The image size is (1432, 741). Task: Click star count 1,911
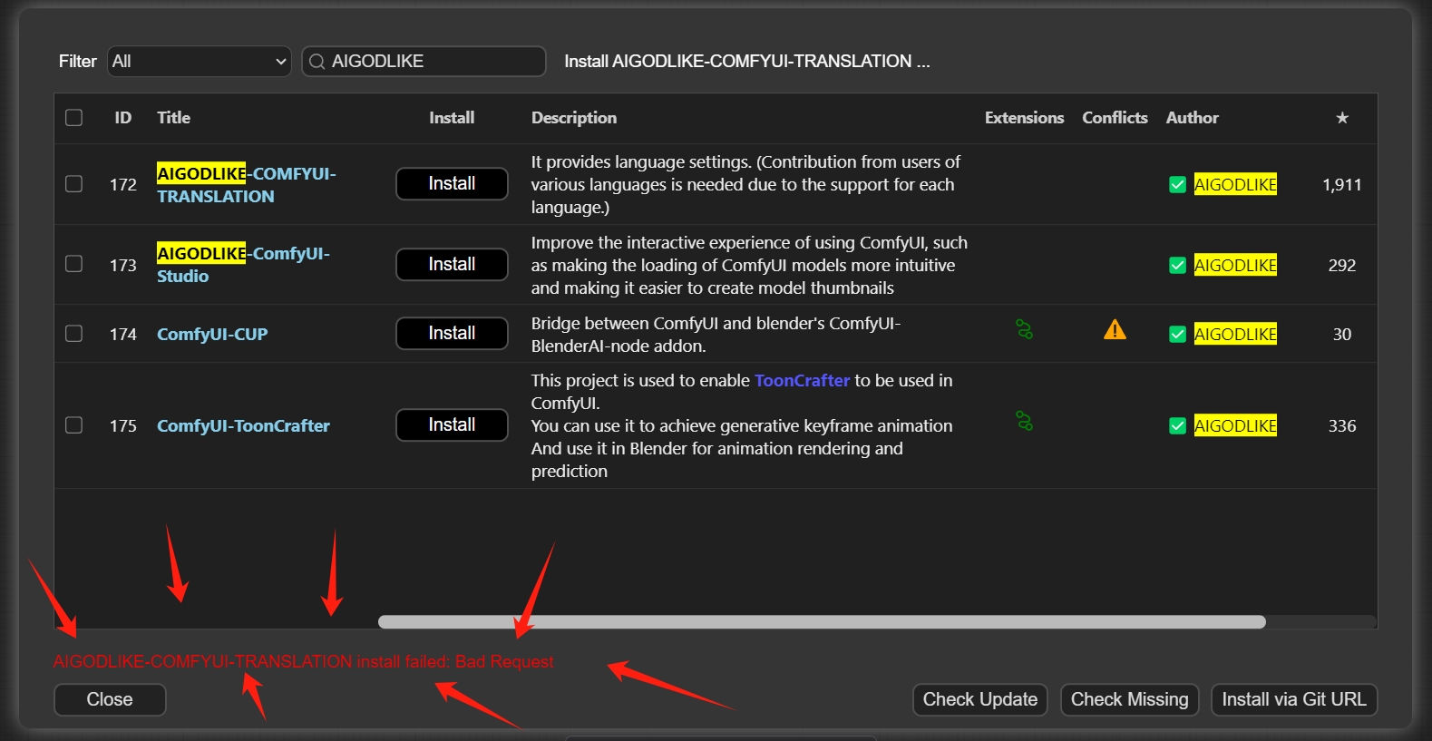1342,185
